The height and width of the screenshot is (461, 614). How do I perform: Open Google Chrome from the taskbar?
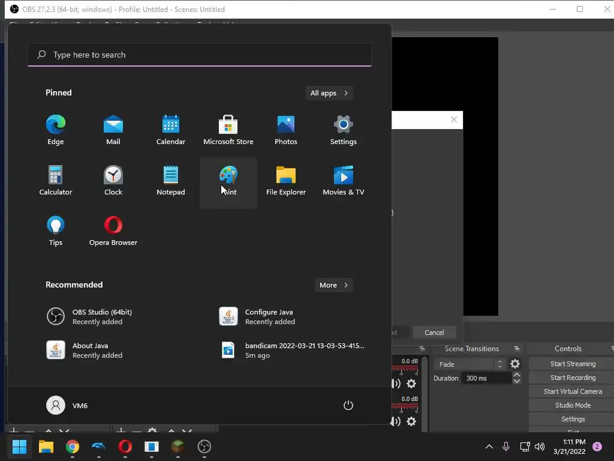(x=73, y=447)
